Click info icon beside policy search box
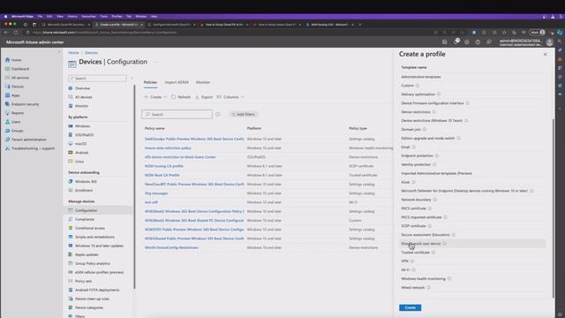565x318 pixels. 218,114
